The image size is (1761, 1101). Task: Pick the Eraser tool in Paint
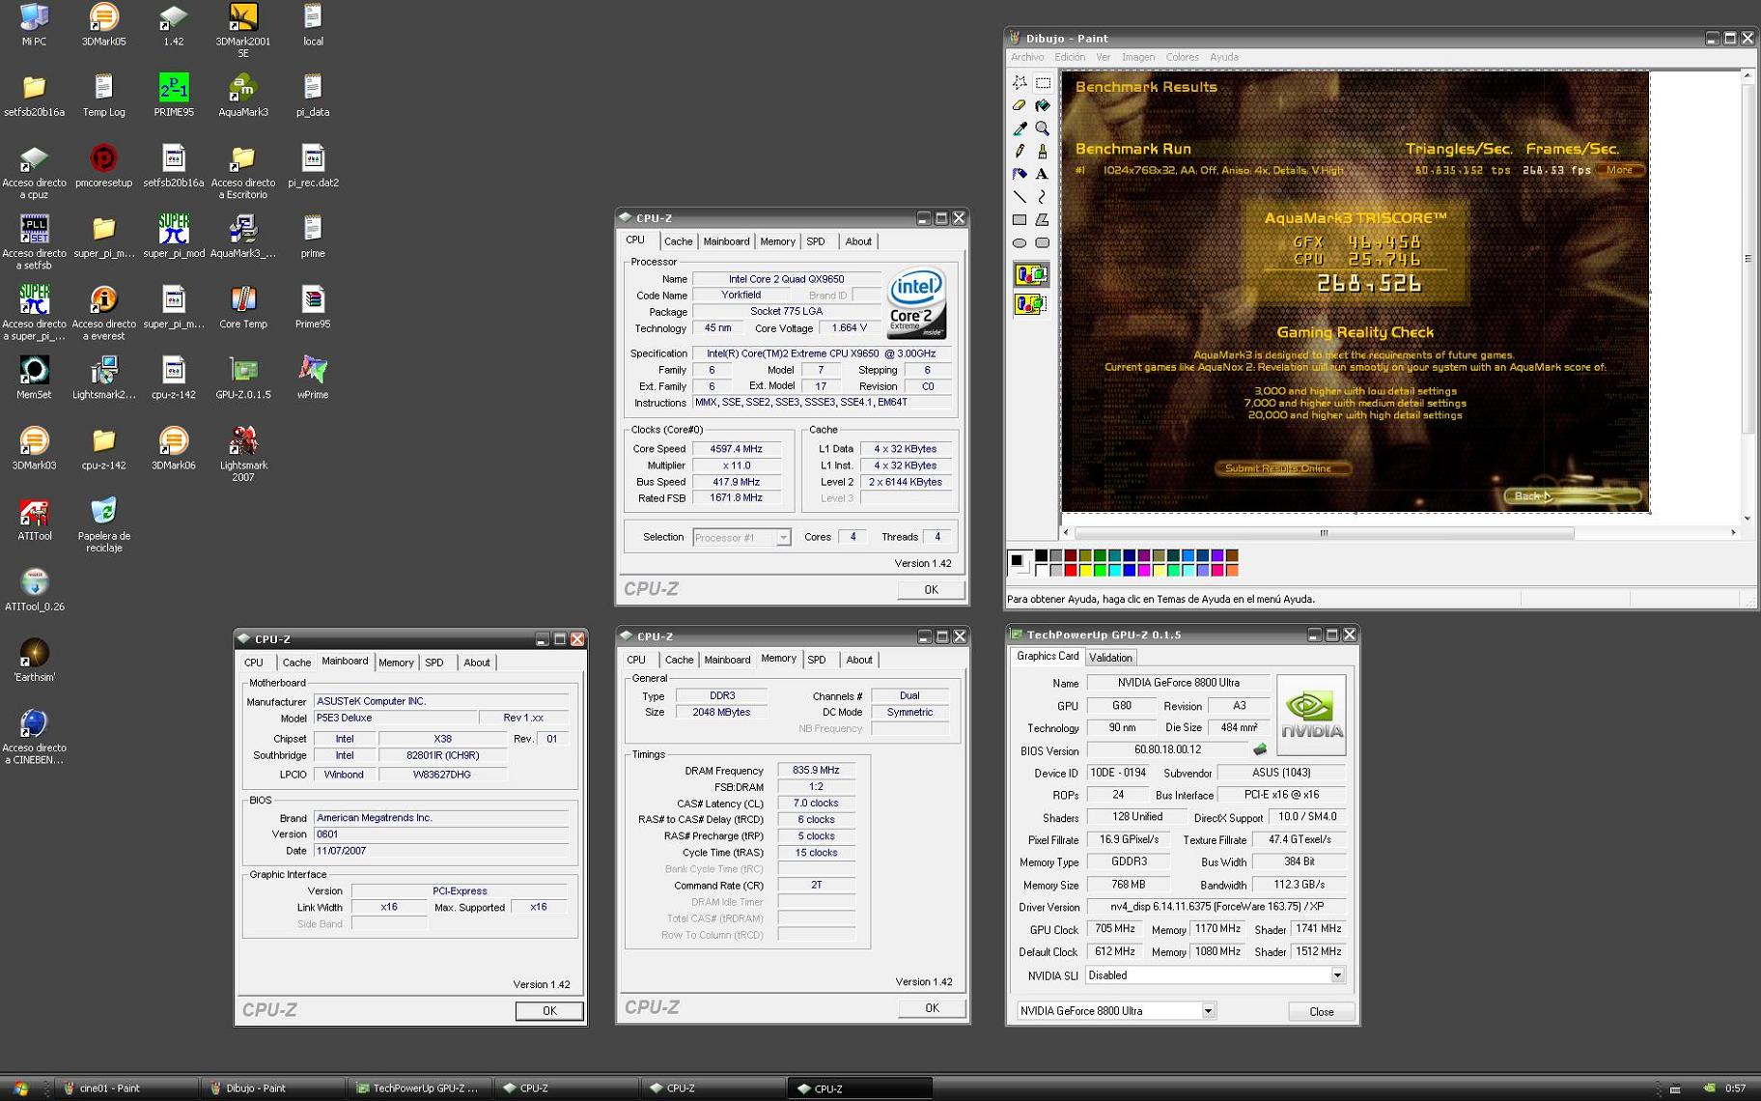(x=1020, y=105)
